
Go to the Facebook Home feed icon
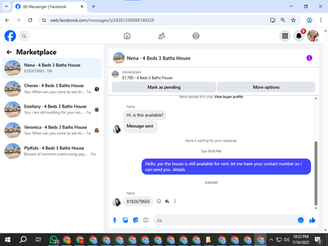coord(127,36)
